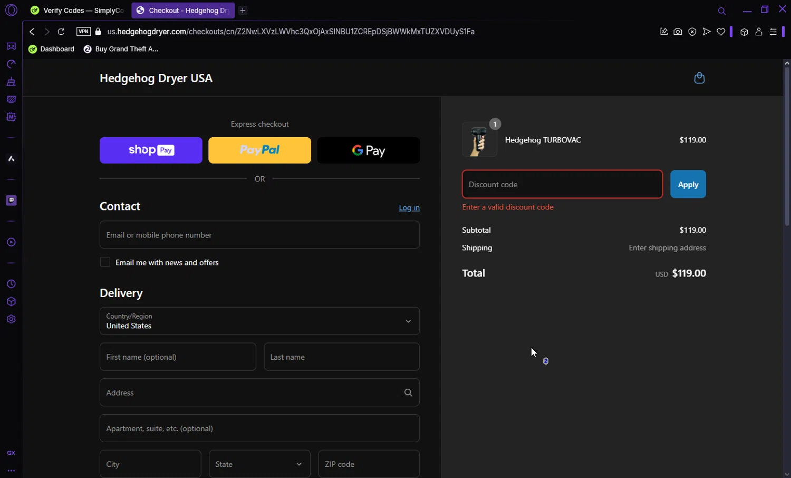
Task: Take a snapshot with camera icon
Action: pyautogui.click(x=678, y=32)
